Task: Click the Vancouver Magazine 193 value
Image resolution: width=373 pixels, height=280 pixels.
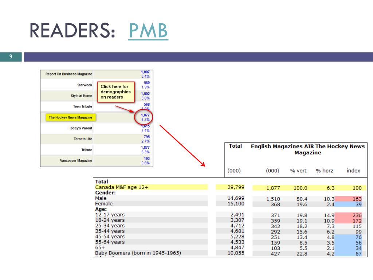Action: pyautogui.click(x=147, y=158)
